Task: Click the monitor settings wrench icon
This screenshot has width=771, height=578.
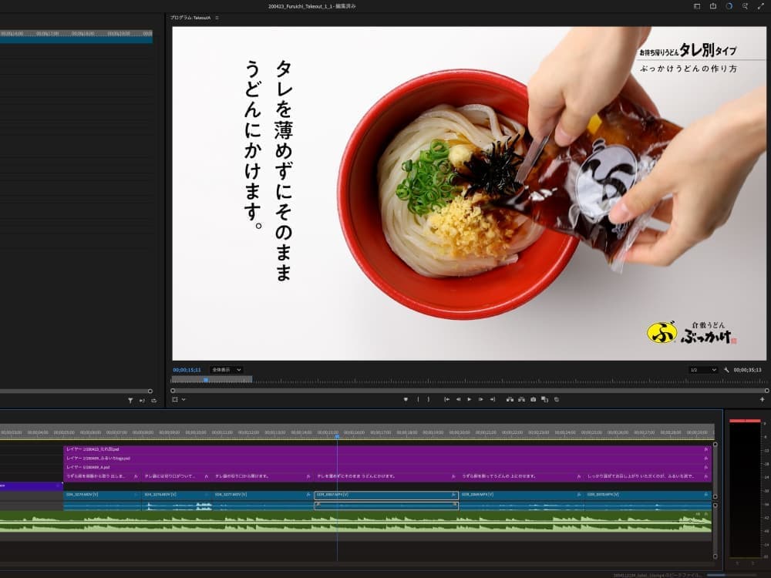Action: 726,370
